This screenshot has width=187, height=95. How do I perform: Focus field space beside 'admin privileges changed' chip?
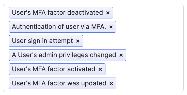[155, 55]
